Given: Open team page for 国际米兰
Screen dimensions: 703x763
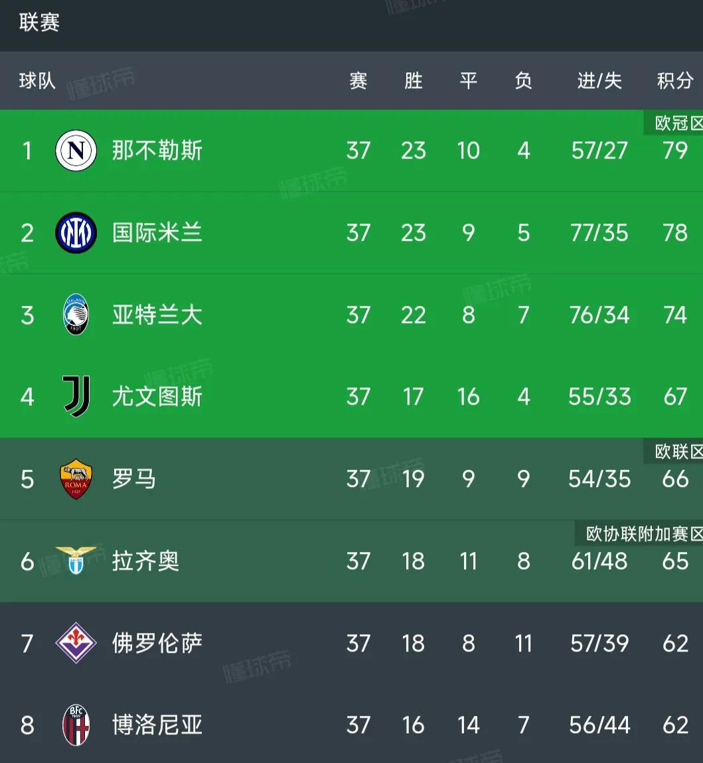Looking at the screenshot, I should pos(157,233).
